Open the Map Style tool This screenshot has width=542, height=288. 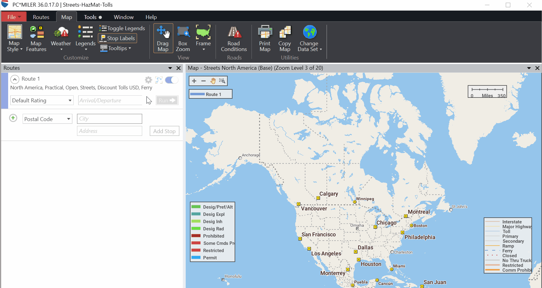15,38
